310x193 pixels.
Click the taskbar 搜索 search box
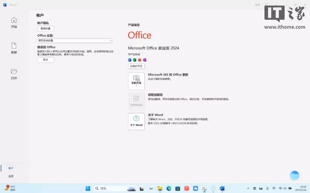click(115, 188)
